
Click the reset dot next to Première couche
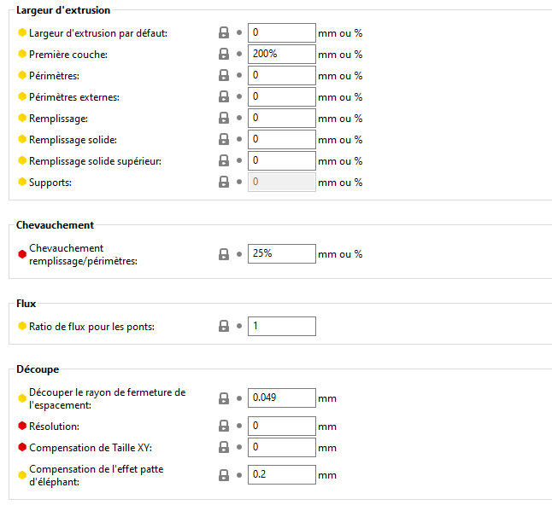[239, 54]
